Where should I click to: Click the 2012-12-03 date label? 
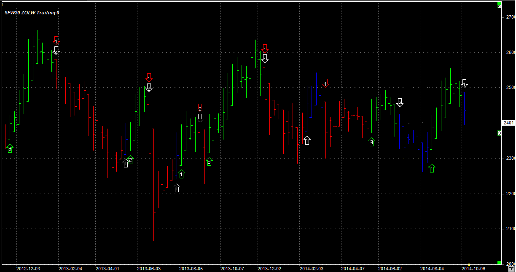[x=28, y=268]
